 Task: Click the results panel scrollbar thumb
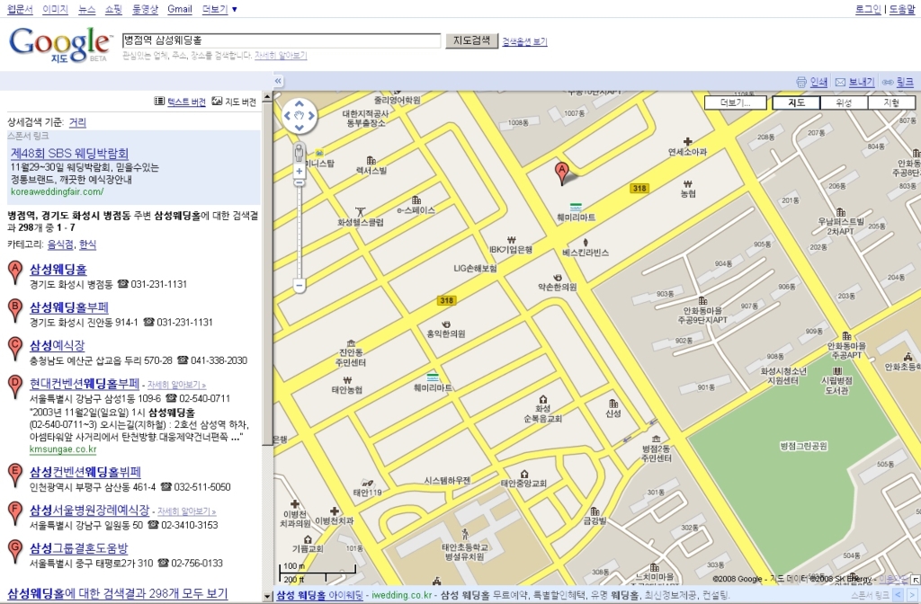(267, 273)
